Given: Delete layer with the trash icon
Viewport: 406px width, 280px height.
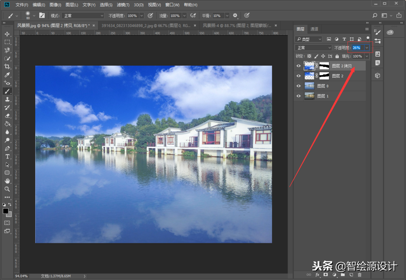Looking at the screenshot, I should pos(359,275).
